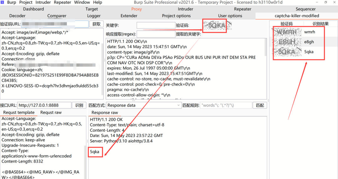Click the E8GH captcha thumbnail in table
The height and width of the screenshot is (179, 338).
[x=287, y=42]
